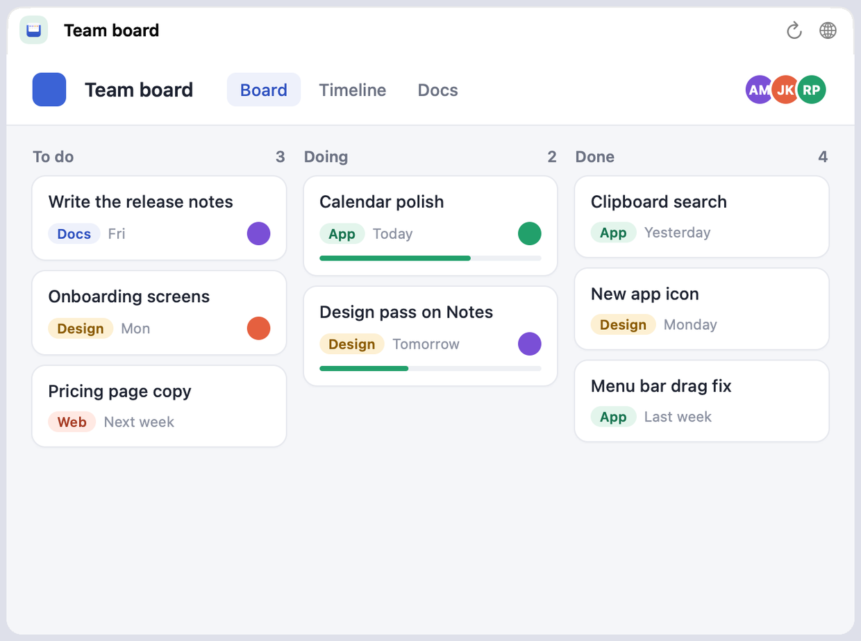
Task: Click the Web tag on Pricing page copy
Action: pos(72,422)
